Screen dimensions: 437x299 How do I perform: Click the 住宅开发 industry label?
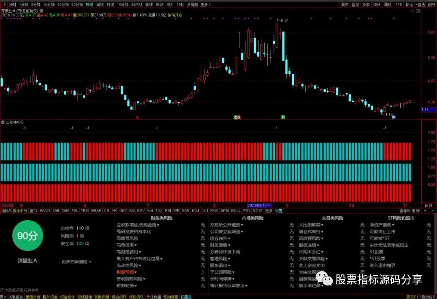coord(175,15)
